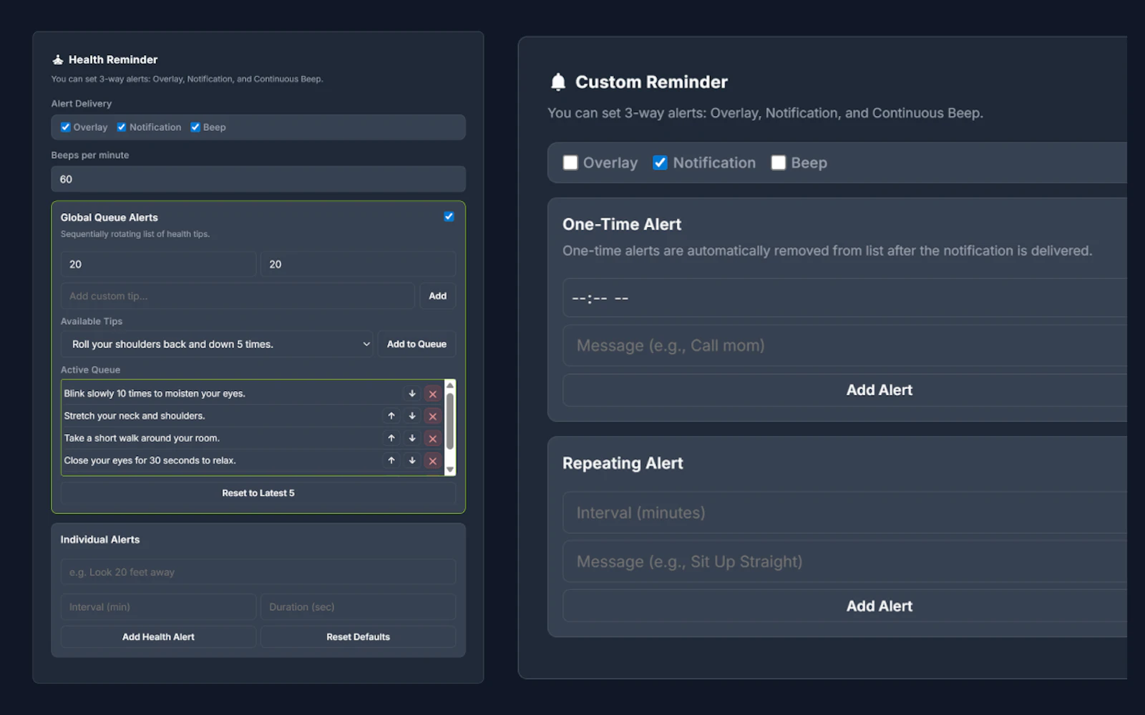Image resolution: width=1145 pixels, height=715 pixels.
Task: Move "Stretch your neck and shoulders" up
Action: coord(391,415)
